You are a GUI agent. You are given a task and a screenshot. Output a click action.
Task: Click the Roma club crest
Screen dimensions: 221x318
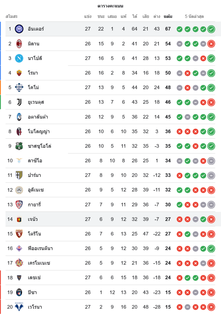(x=19, y=73)
